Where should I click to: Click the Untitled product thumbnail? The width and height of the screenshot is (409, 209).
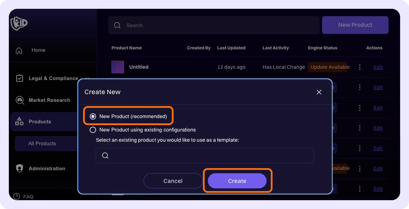click(x=118, y=67)
